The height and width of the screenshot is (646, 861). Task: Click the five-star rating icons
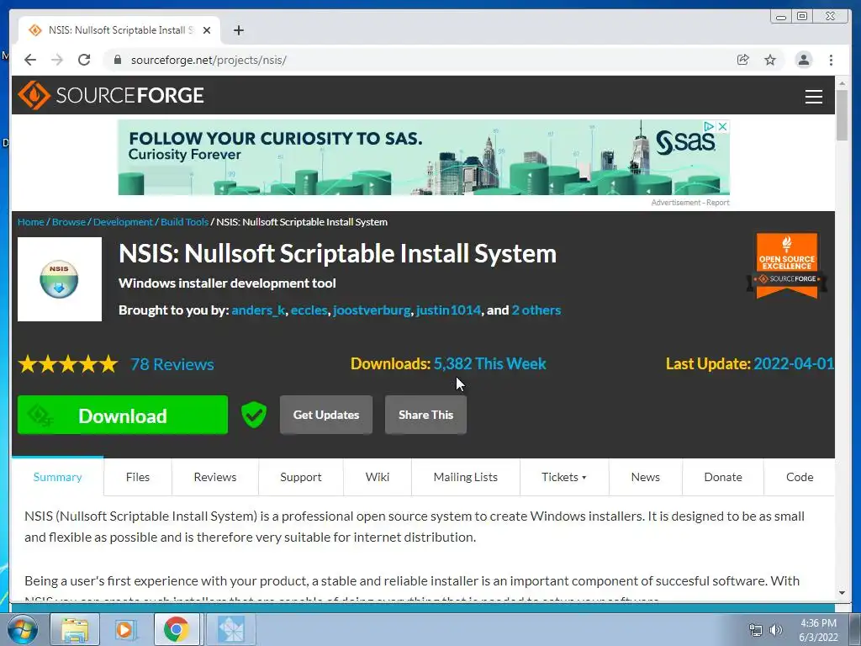[68, 363]
